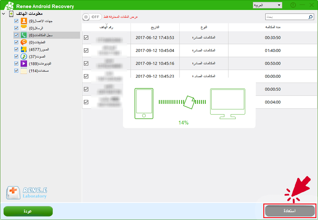Uncheck the الصوت(37) checkbox
318x220 pixels.
coord(16,56)
